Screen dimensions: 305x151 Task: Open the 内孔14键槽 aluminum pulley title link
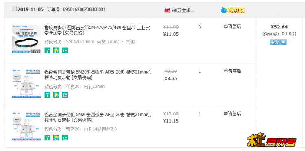click(x=98, y=117)
